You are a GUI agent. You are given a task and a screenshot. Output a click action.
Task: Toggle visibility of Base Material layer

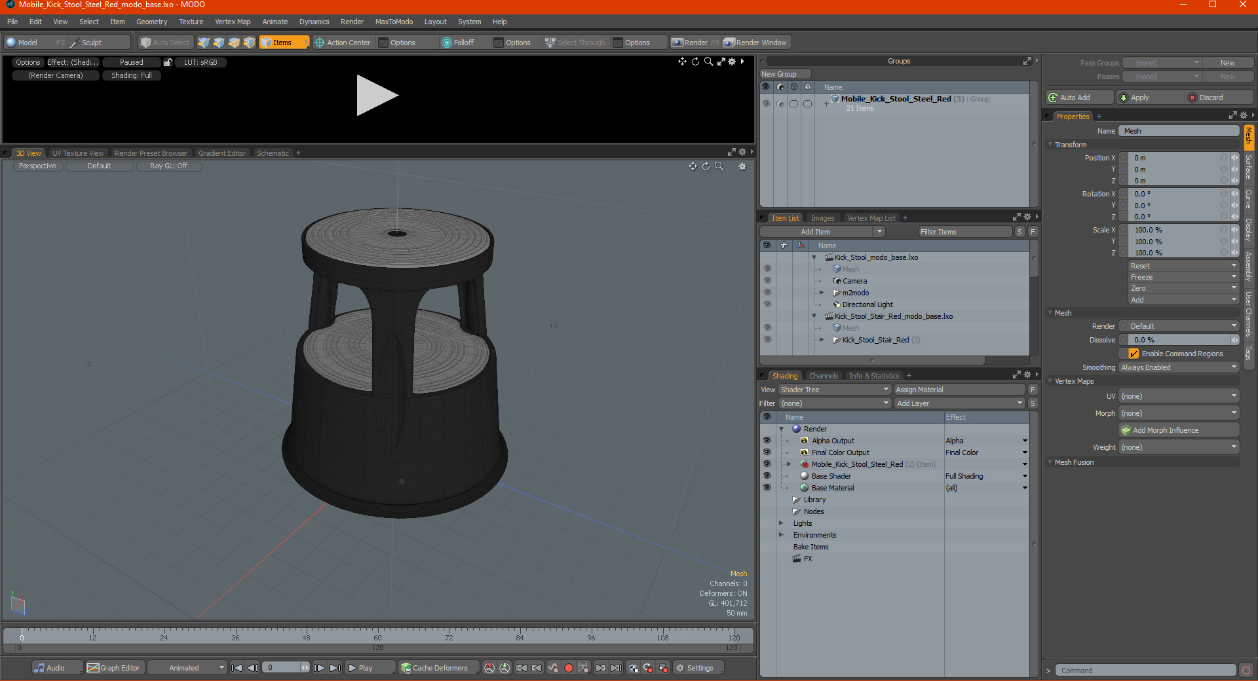[767, 488]
